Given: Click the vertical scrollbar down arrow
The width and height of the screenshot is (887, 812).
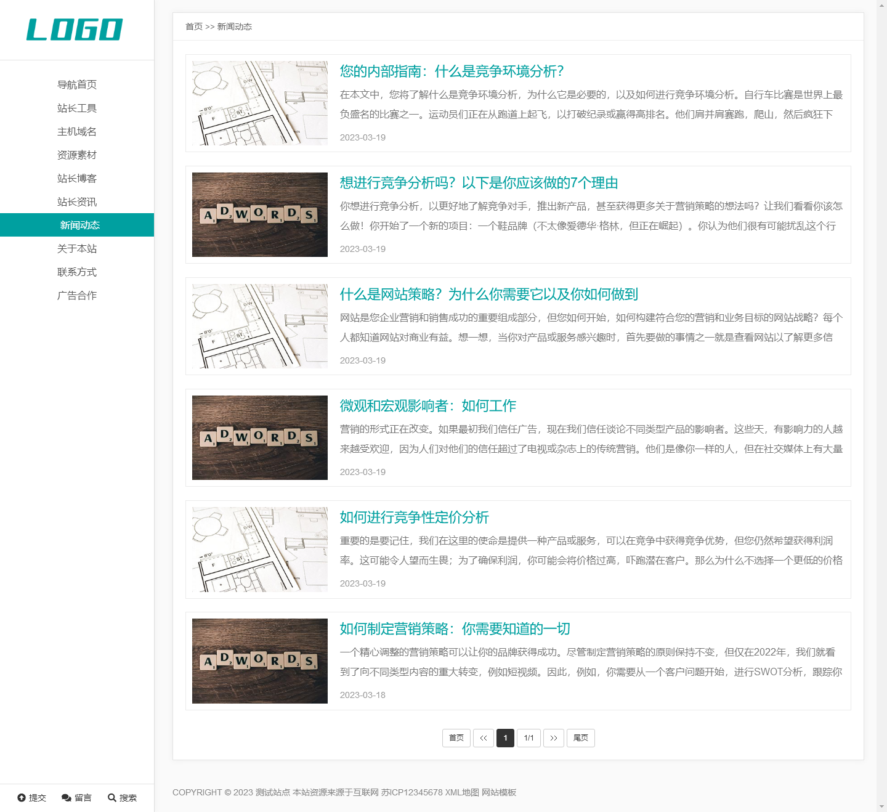Looking at the screenshot, I should tap(882, 806).
